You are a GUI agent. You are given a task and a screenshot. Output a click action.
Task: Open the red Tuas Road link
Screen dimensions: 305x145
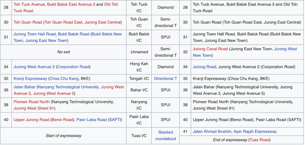click(259, 140)
